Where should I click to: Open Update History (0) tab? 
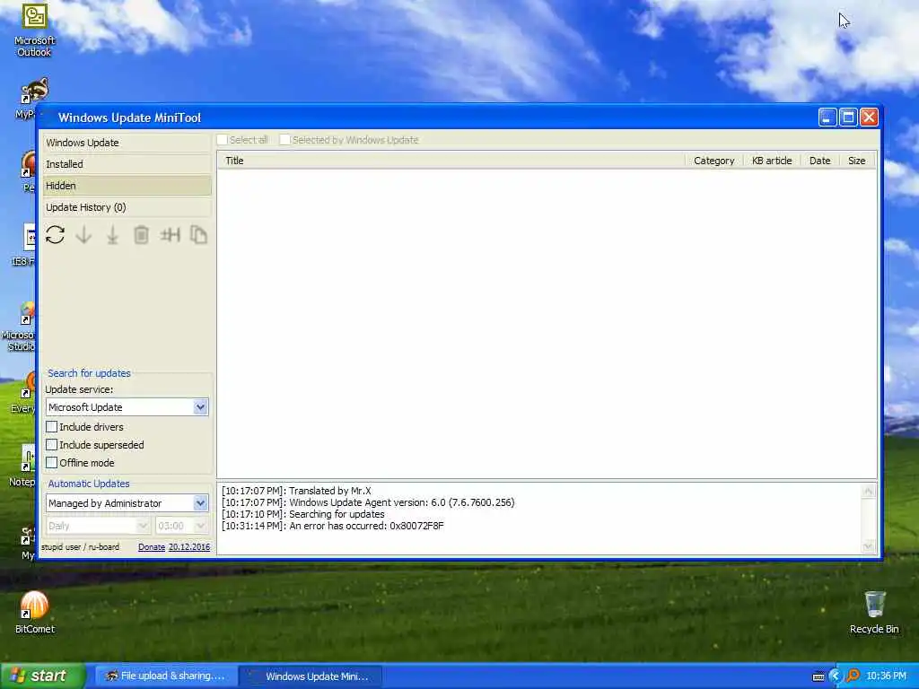coord(127,207)
